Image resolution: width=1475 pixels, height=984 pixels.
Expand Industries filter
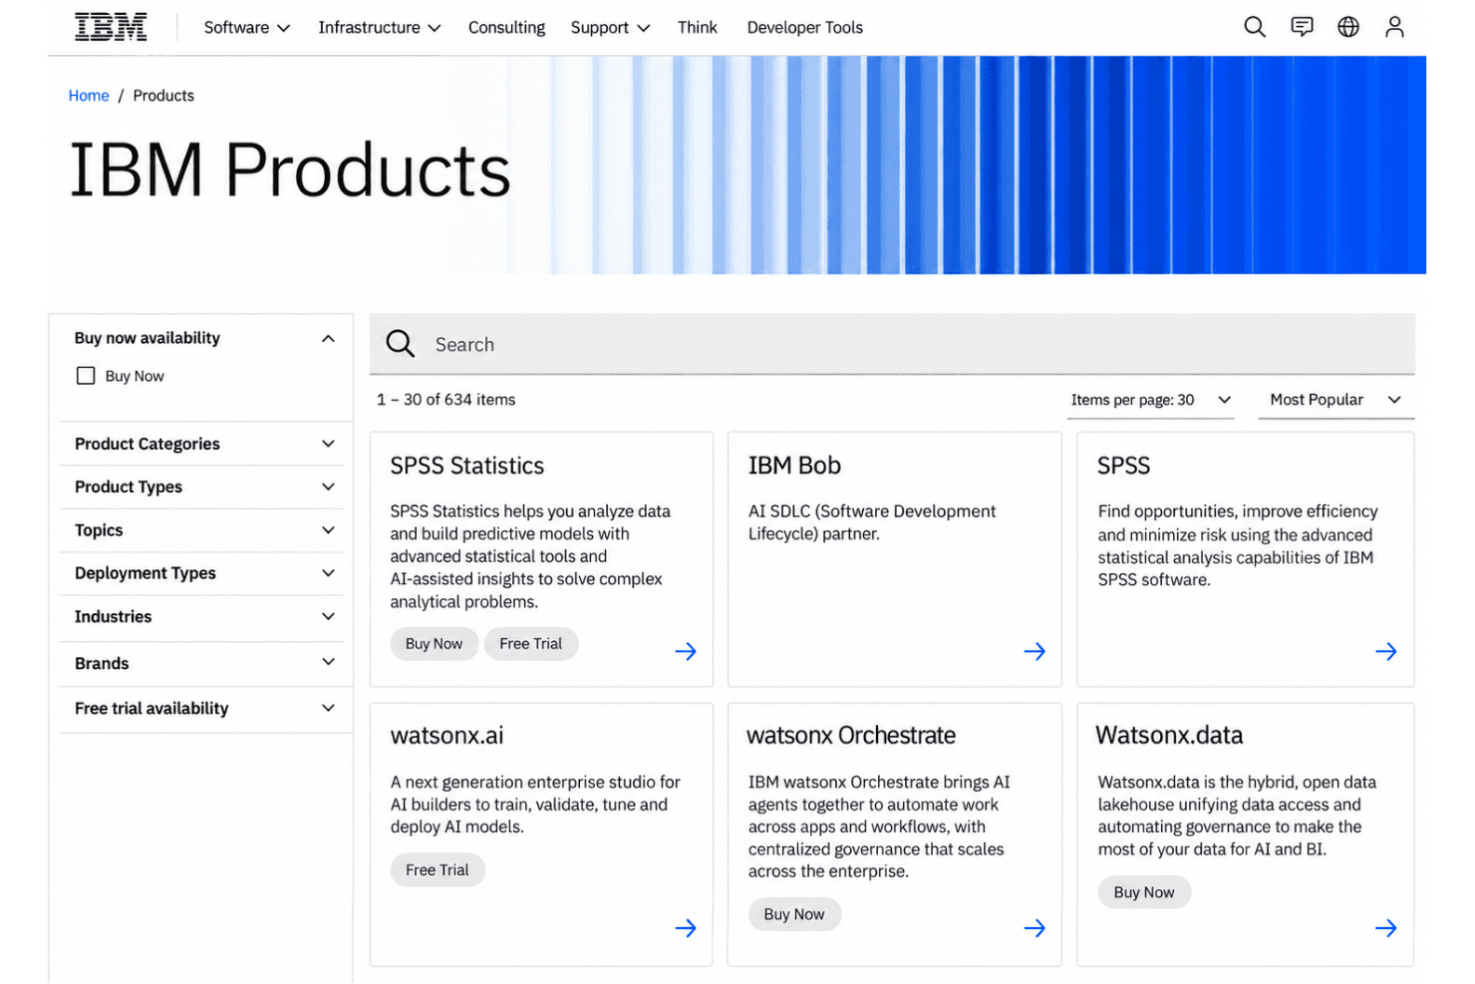click(328, 616)
